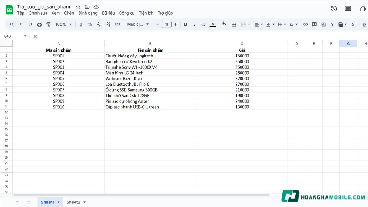Open the Chỉnh sửa menu

[x=38, y=13]
